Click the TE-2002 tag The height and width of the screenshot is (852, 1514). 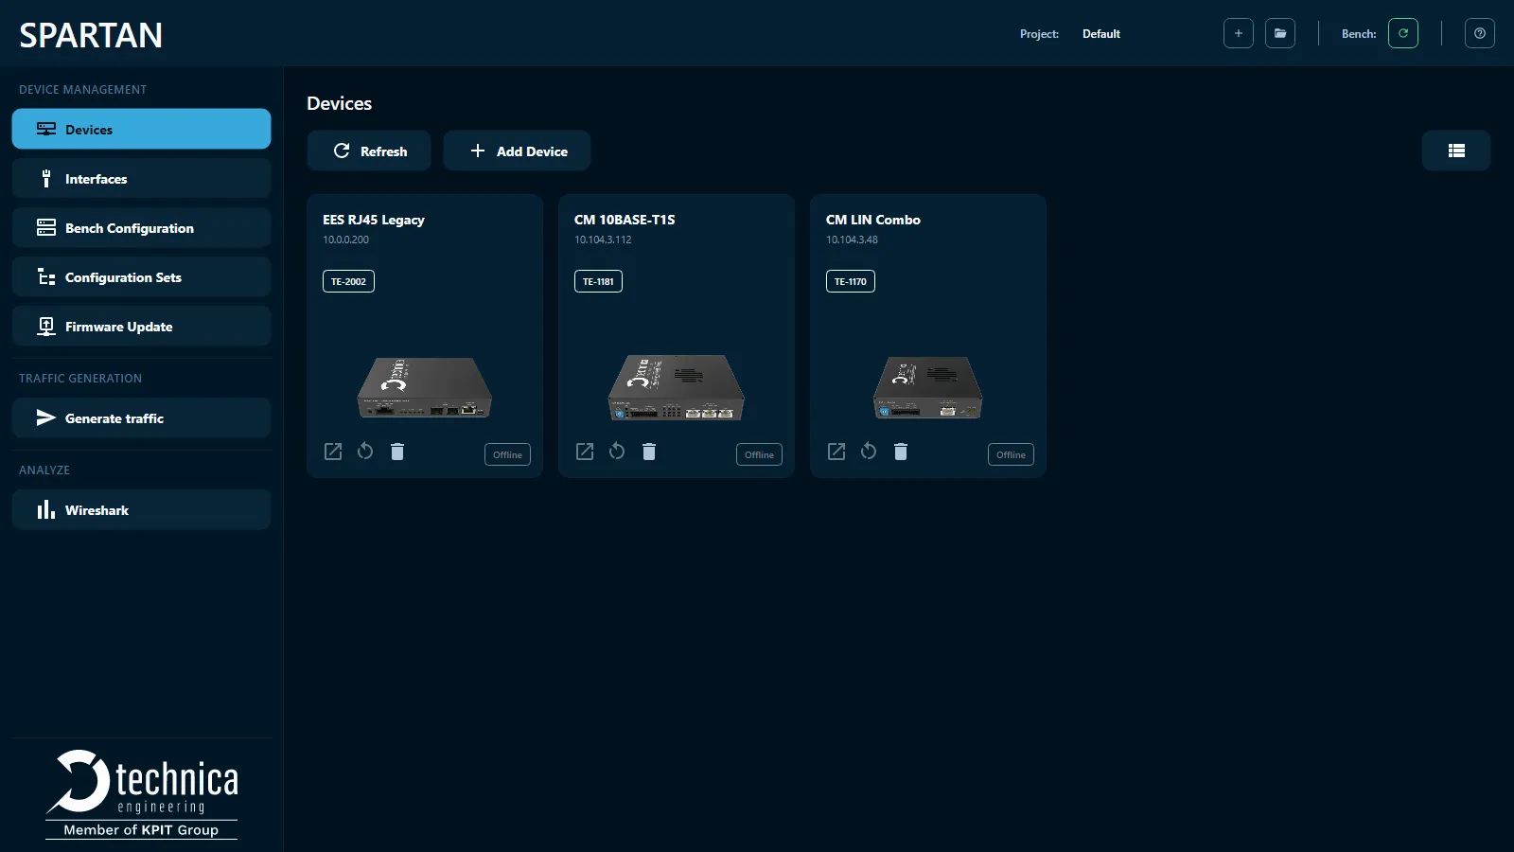[x=348, y=281]
